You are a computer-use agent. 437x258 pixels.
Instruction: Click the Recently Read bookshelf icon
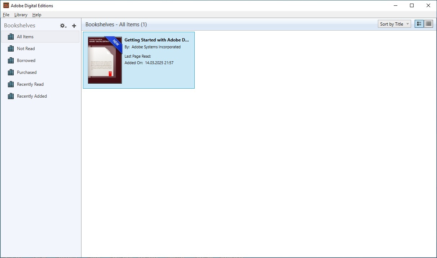(11, 84)
